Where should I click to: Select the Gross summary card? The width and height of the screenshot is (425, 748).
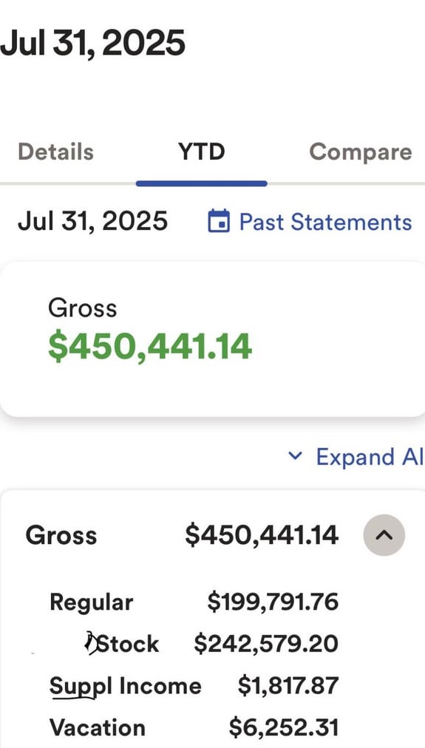pyautogui.click(x=212, y=339)
